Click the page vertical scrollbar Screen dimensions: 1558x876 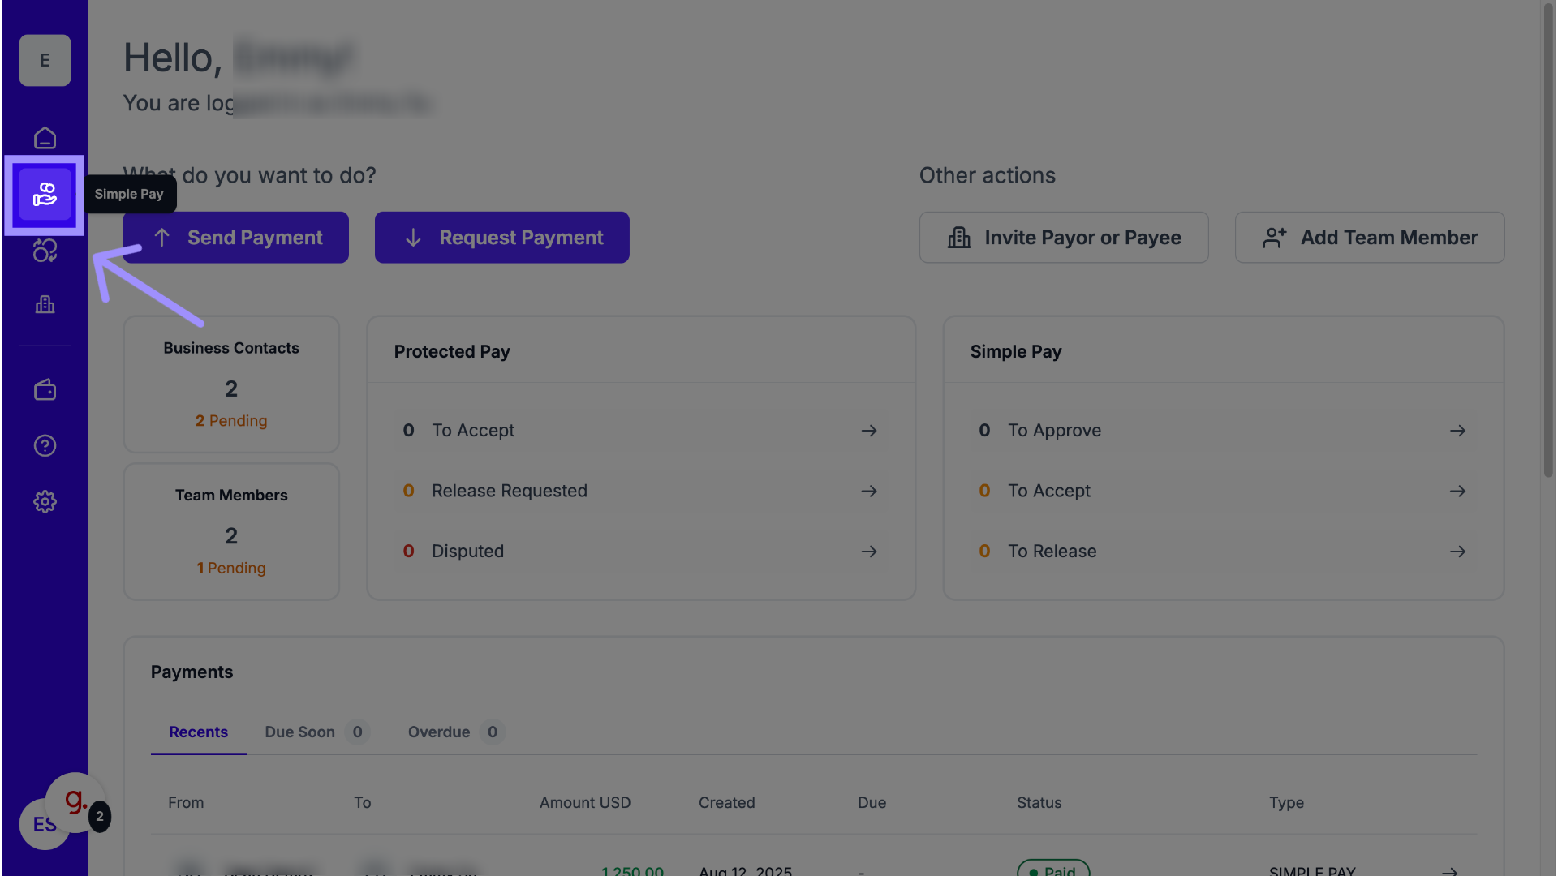[x=1548, y=243]
